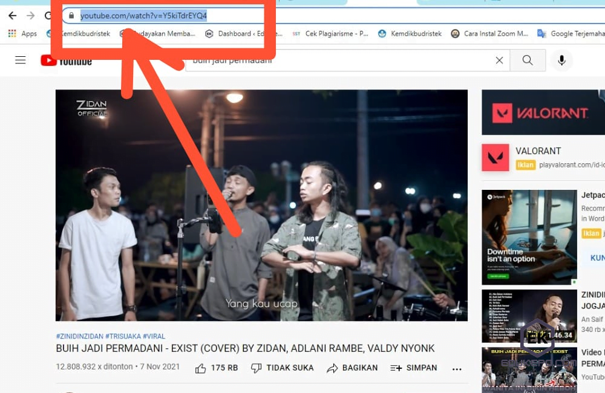The image size is (605, 393).
Task: Open the Membudayakan Memba bookmark dropdown
Action: [x=159, y=33]
